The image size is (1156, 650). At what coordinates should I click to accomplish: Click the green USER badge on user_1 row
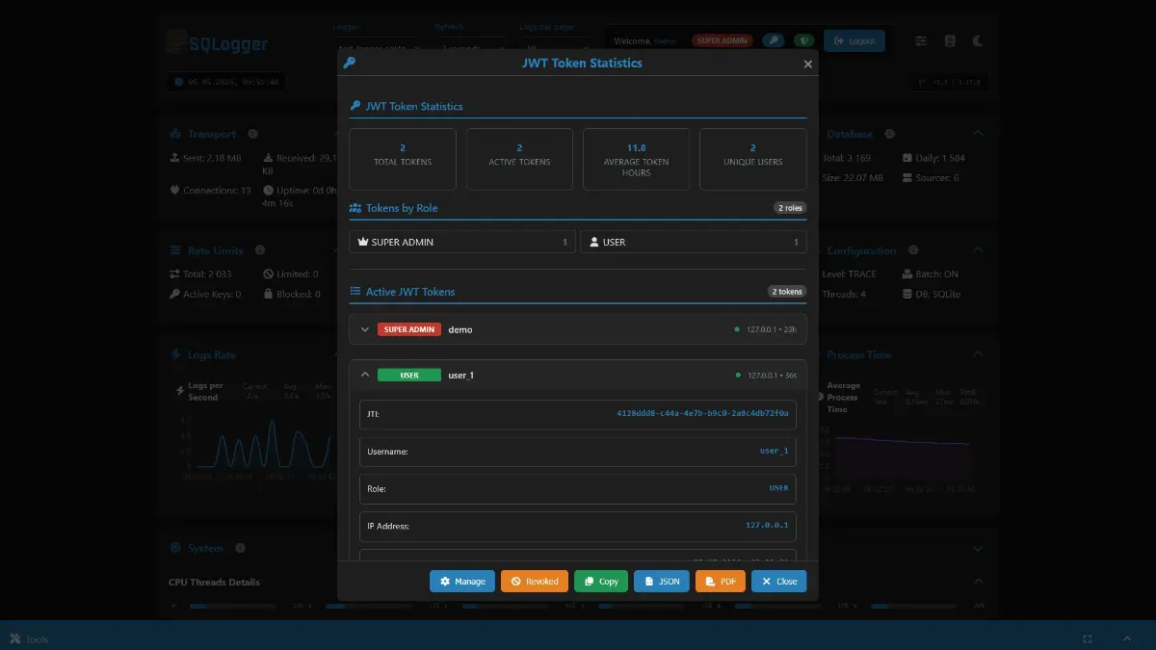409,375
